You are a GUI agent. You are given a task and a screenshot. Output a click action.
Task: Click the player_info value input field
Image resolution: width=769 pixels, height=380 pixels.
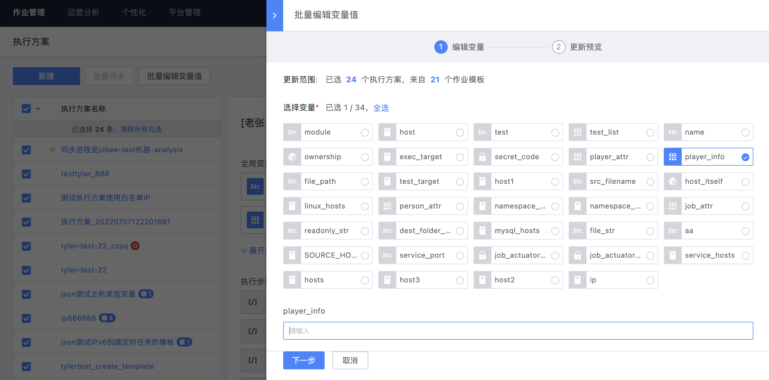tap(518, 330)
